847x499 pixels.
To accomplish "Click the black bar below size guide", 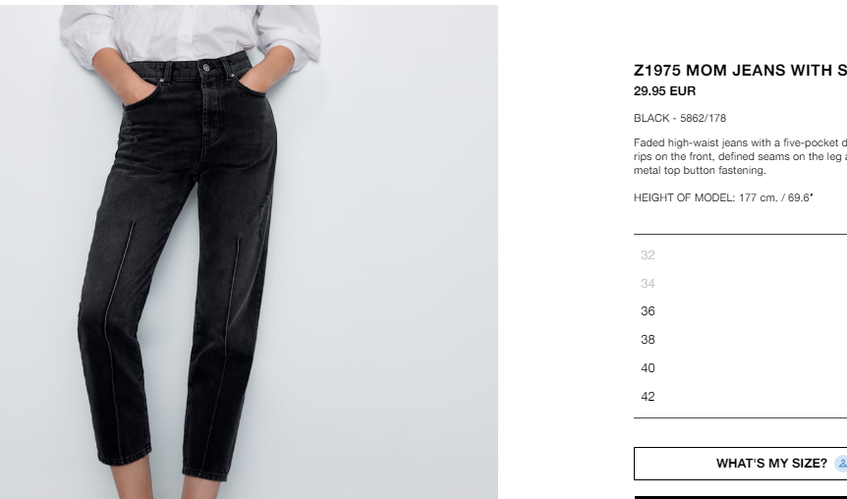I will point(741,497).
